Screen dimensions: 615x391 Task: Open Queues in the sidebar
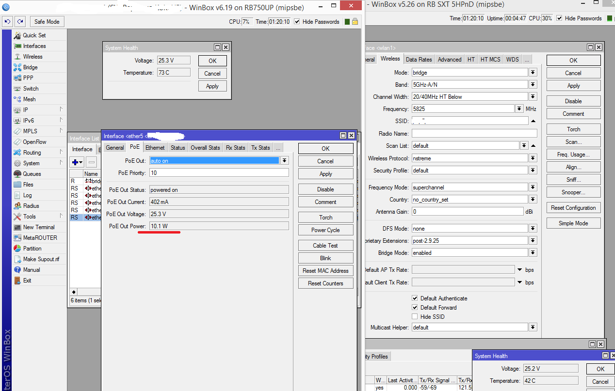tap(32, 174)
